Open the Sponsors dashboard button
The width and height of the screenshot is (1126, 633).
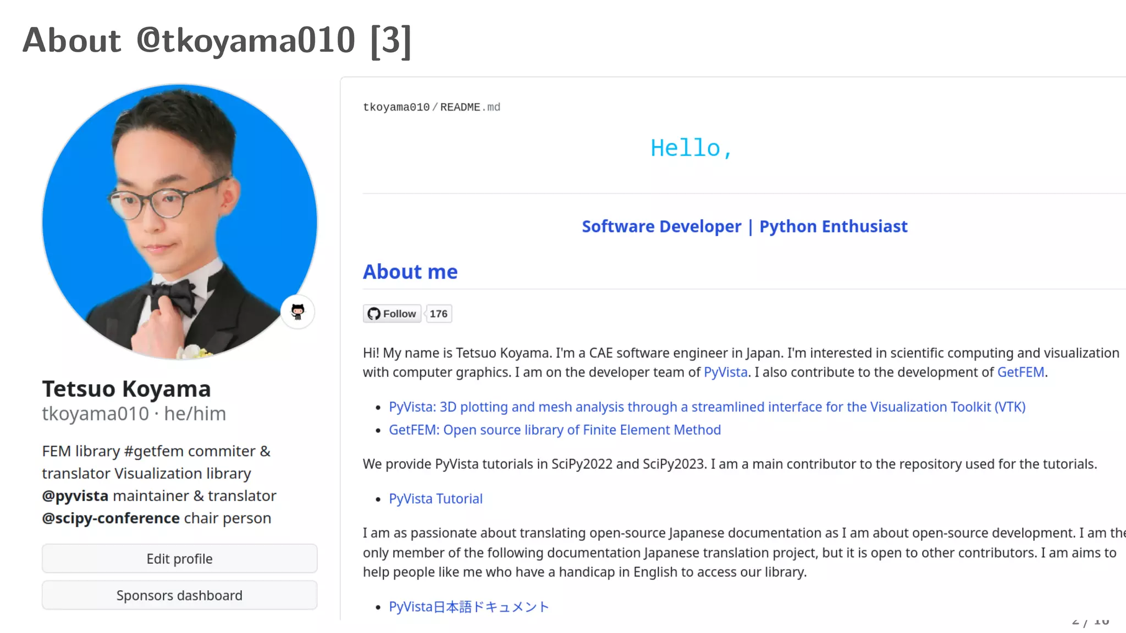pyautogui.click(x=179, y=595)
